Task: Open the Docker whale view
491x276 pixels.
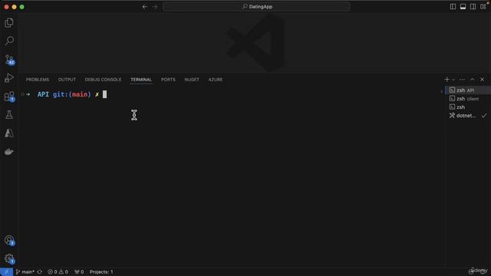Action: point(9,152)
